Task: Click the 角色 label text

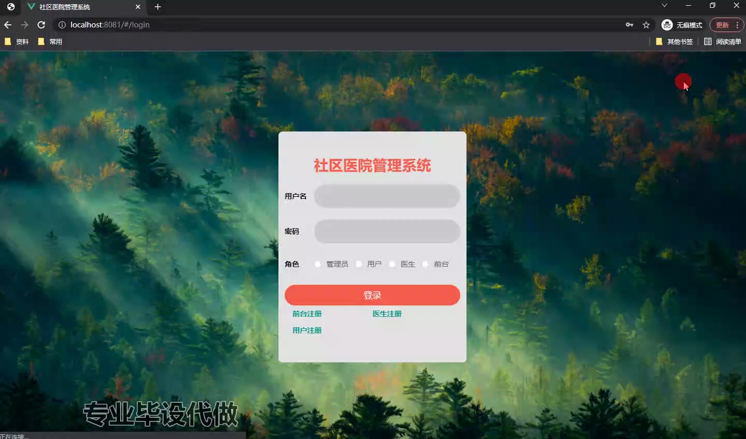Action: click(292, 264)
